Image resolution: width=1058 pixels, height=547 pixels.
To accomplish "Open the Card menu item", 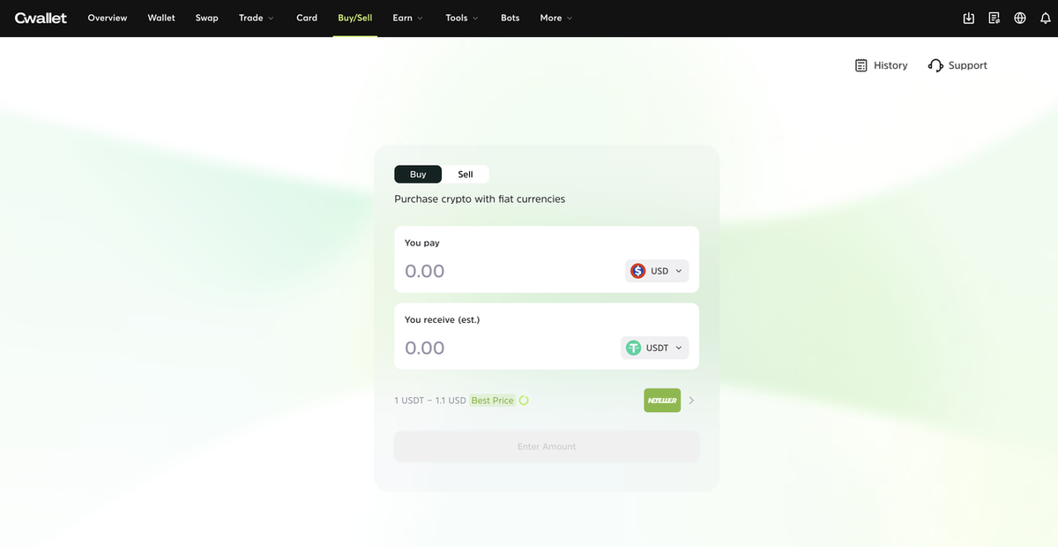I will [x=307, y=18].
